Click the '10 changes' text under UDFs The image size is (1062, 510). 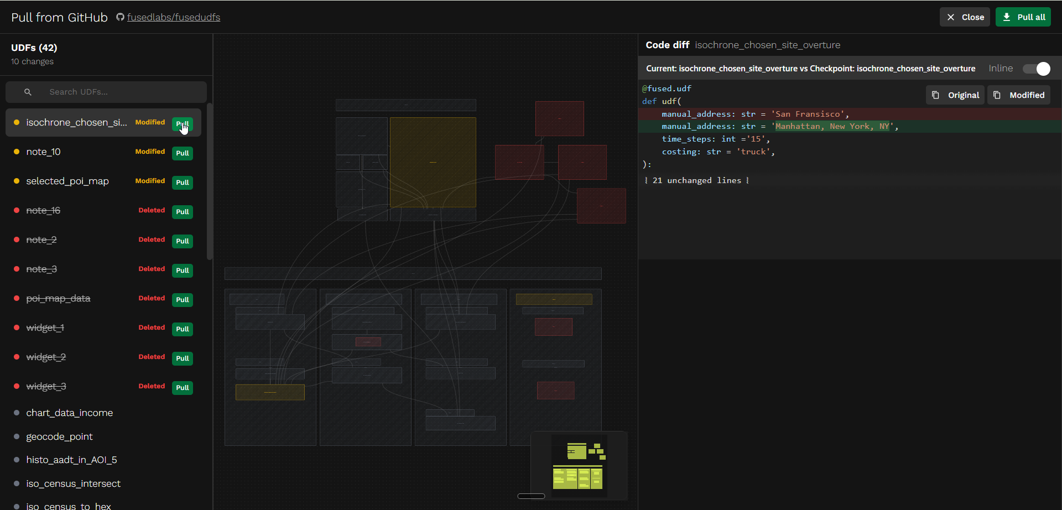32,61
